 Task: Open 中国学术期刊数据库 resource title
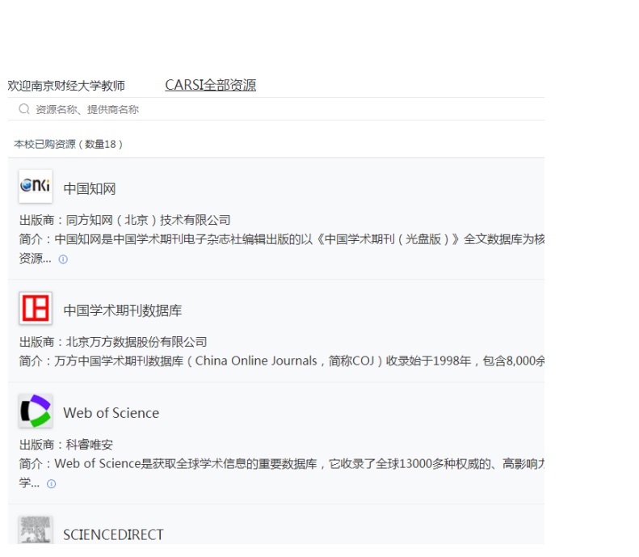tap(123, 310)
